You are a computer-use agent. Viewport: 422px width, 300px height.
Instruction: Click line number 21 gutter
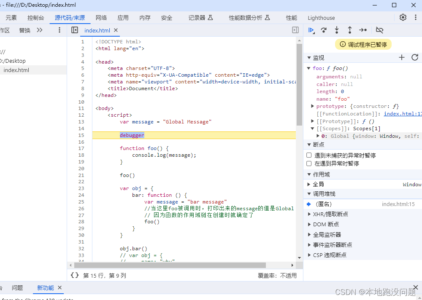pos(81,175)
